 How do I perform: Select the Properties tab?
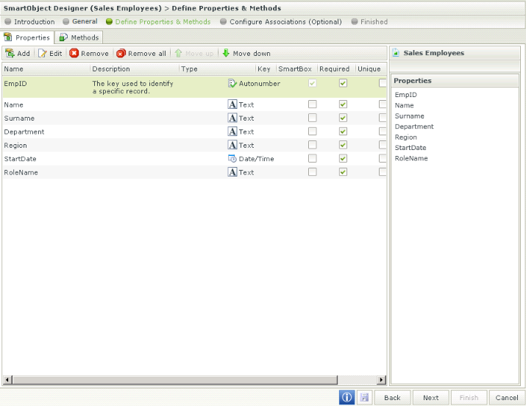(27, 38)
